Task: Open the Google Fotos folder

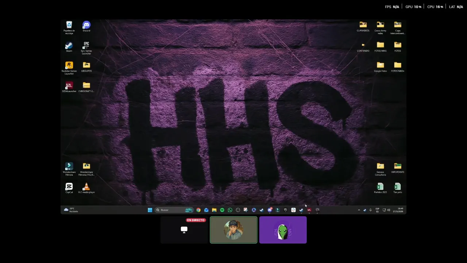Action: pyautogui.click(x=380, y=67)
